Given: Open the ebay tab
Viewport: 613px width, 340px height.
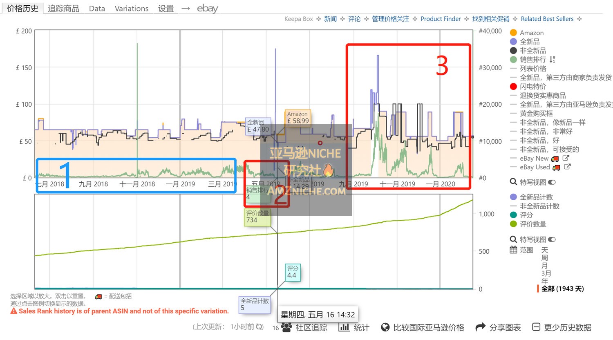Looking at the screenshot, I should [207, 8].
